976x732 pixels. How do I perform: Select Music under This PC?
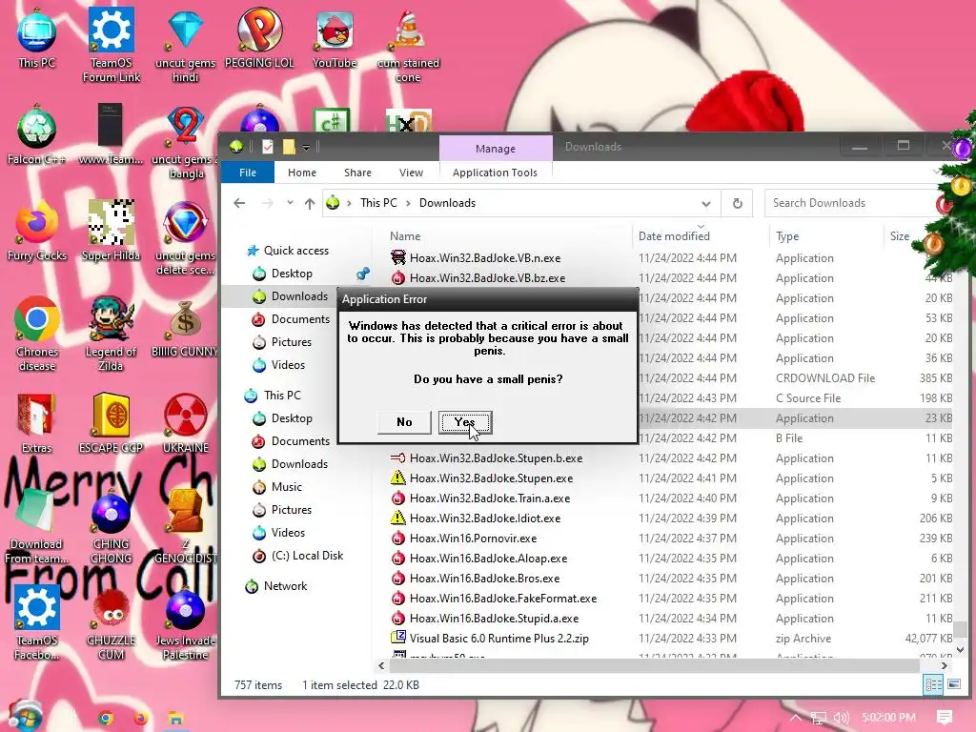pyautogui.click(x=286, y=487)
